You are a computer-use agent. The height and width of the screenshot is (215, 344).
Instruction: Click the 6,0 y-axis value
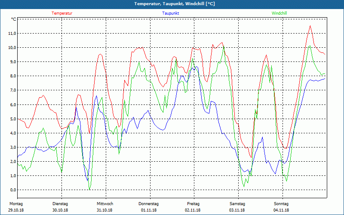tap(13, 104)
